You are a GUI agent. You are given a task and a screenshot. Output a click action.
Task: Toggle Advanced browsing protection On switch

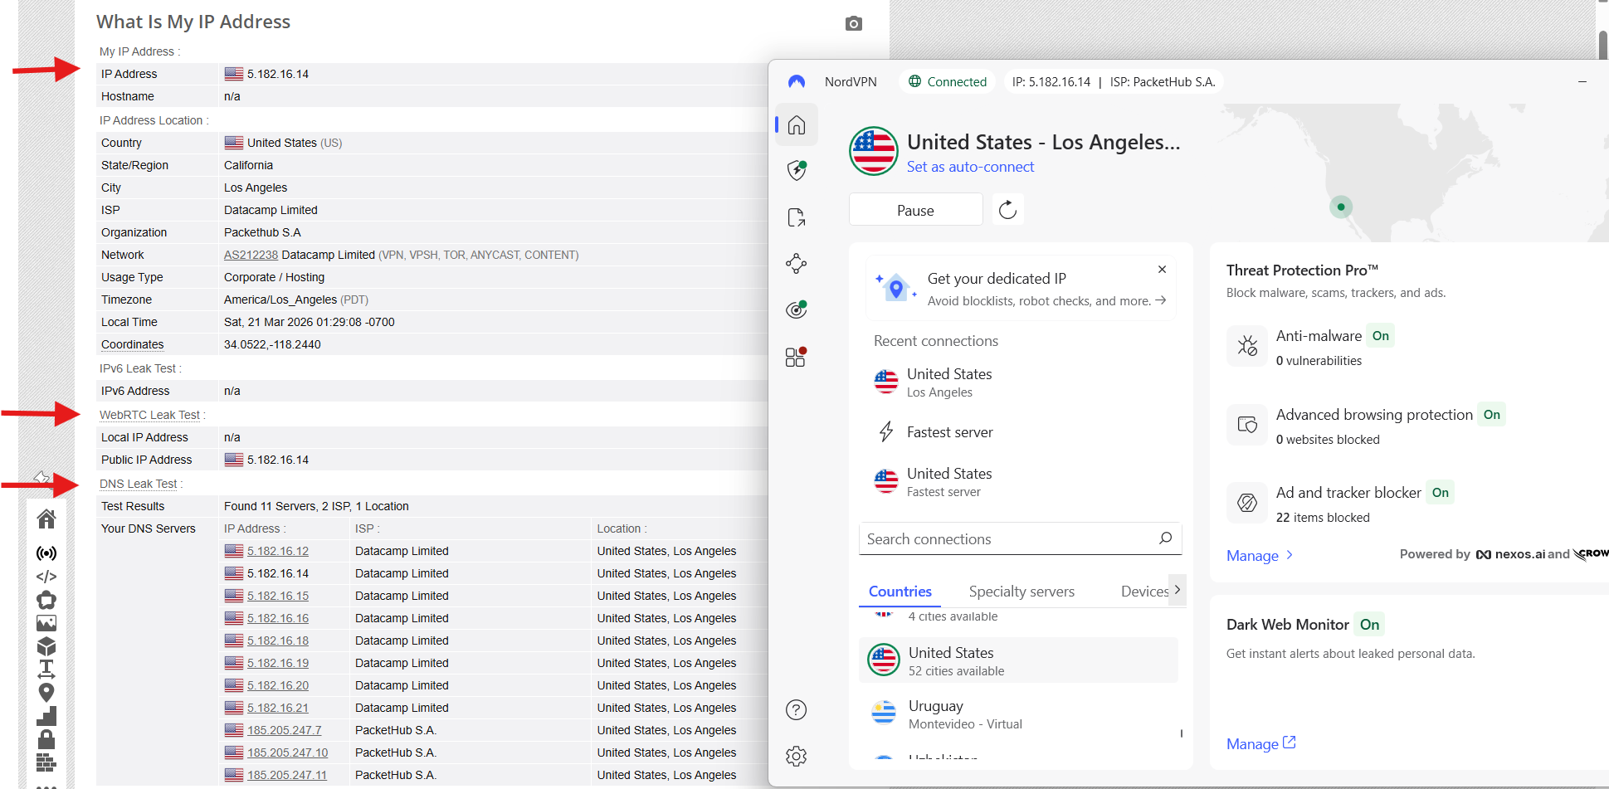tap(1491, 415)
